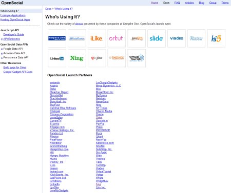Open the Netvibes partner link
The height and width of the screenshot is (193, 231).
(101, 98)
